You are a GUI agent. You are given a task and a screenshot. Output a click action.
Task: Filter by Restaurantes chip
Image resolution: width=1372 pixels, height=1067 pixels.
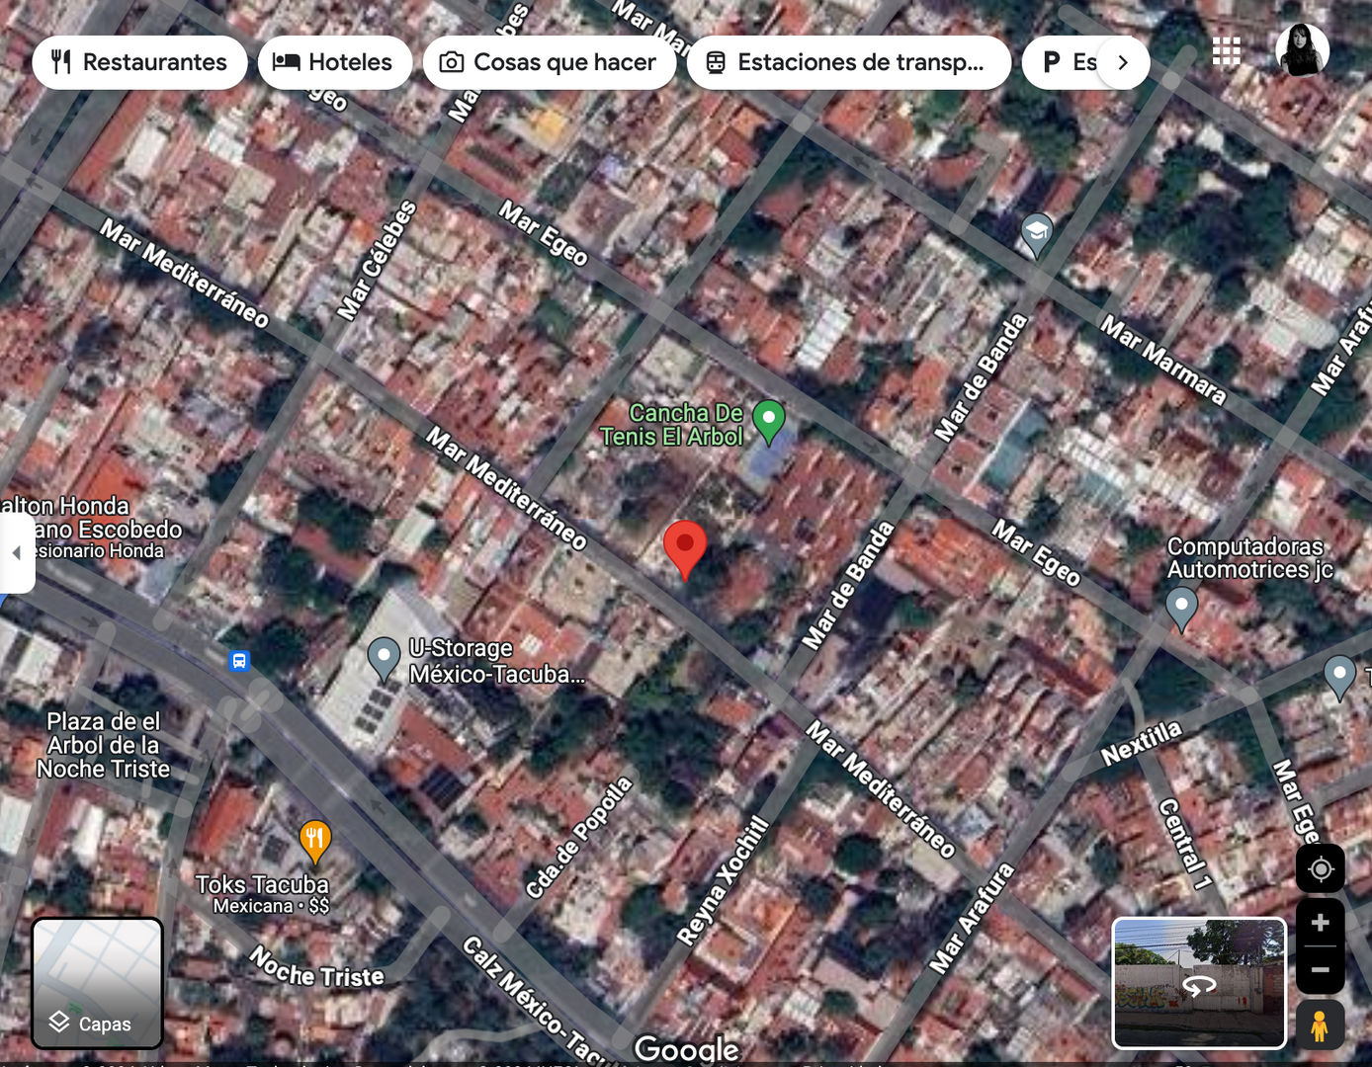[139, 62]
